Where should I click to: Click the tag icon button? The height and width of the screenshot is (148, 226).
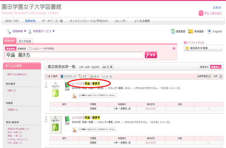point(83,76)
